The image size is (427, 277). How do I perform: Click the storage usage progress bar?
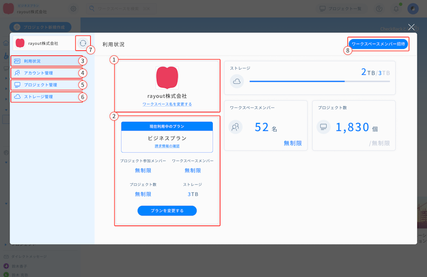point(320,82)
